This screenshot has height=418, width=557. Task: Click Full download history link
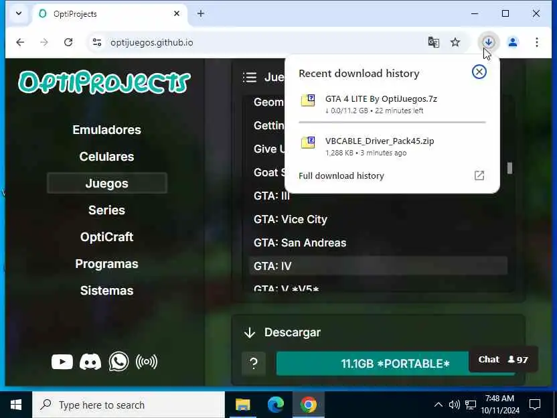(x=341, y=176)
